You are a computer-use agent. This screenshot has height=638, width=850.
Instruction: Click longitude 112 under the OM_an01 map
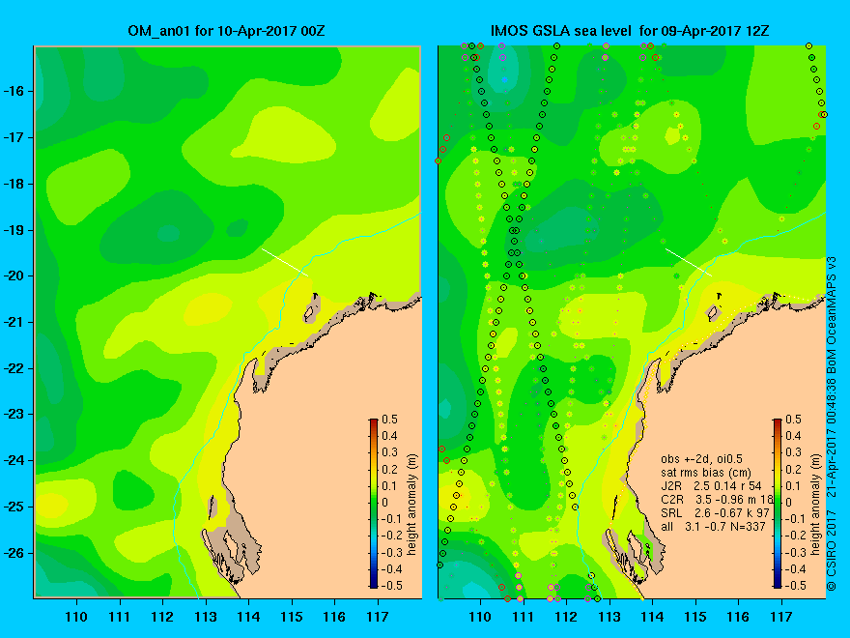tap(162, 617)
